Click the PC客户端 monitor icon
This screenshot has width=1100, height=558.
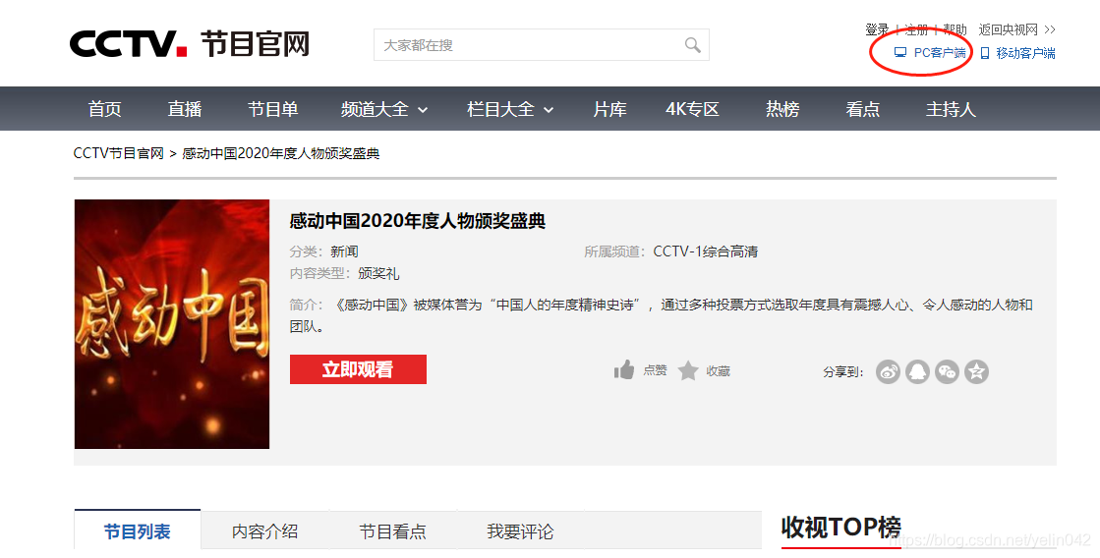pyautogui.click(x=900, y=53)
